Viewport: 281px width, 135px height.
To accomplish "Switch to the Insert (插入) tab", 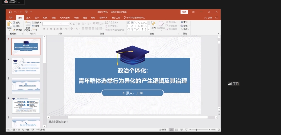I will coord(28,17).
